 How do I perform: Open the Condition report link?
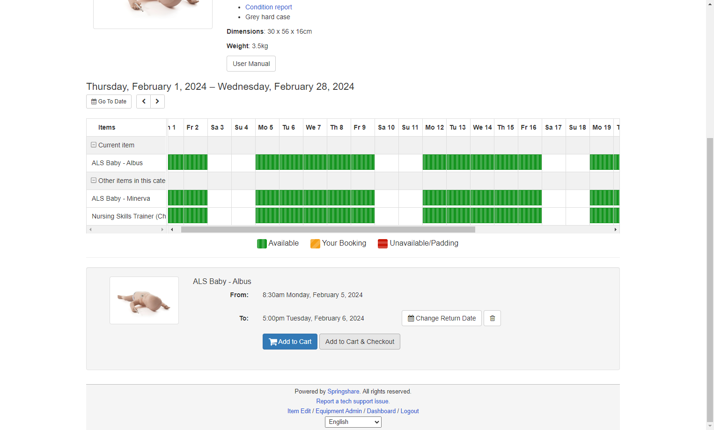[268, 7]
